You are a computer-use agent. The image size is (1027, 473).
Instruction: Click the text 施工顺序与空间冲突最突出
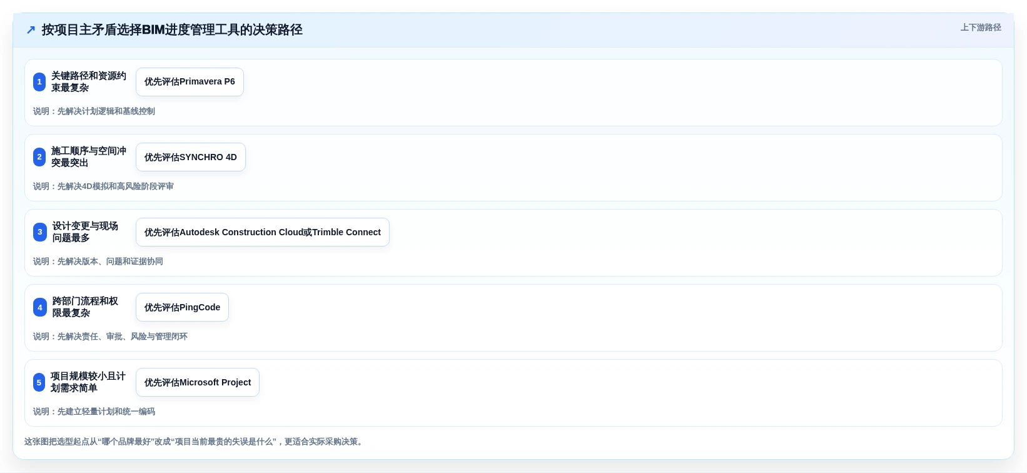click(x=89, y=157)
